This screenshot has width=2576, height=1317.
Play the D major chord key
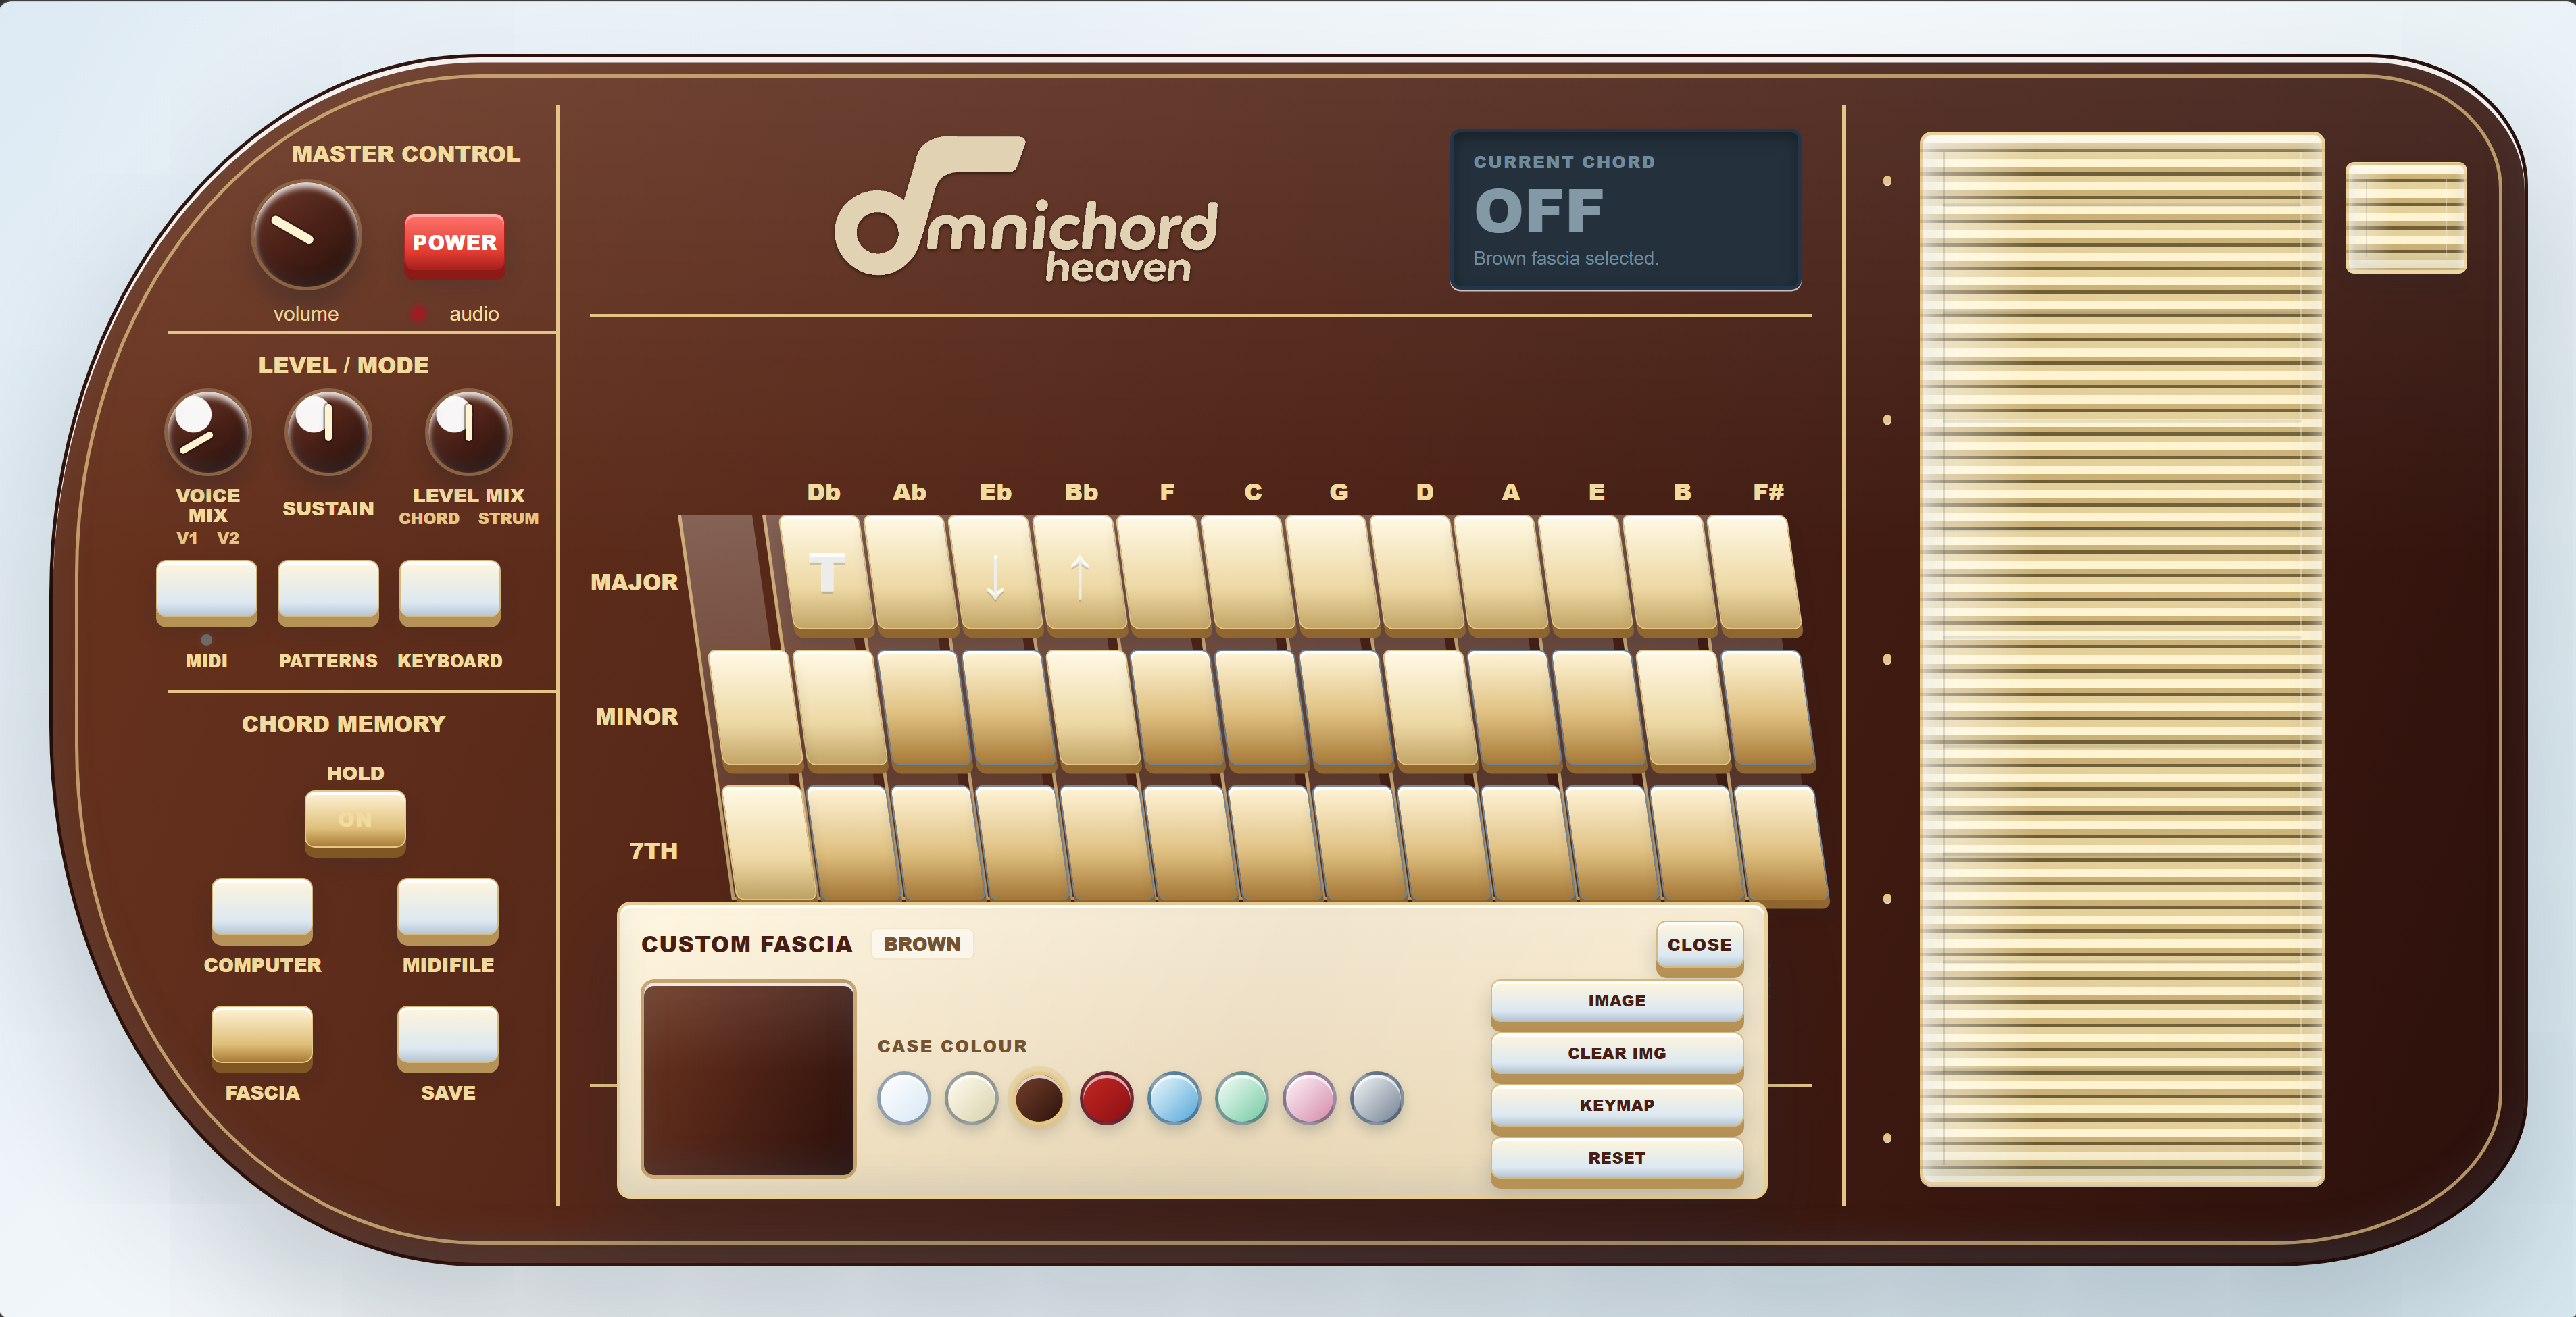[x=1417, y=575]
